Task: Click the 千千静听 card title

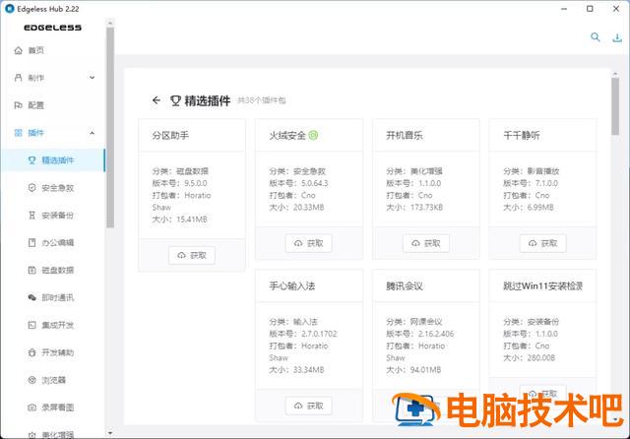Action: pos(522,136)
